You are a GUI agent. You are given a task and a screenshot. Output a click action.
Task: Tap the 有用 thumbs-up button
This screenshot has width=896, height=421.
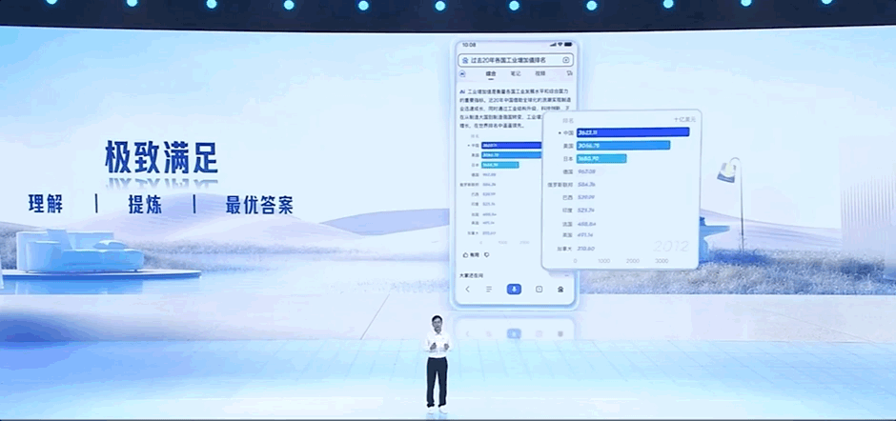click(x=471, y=254)
